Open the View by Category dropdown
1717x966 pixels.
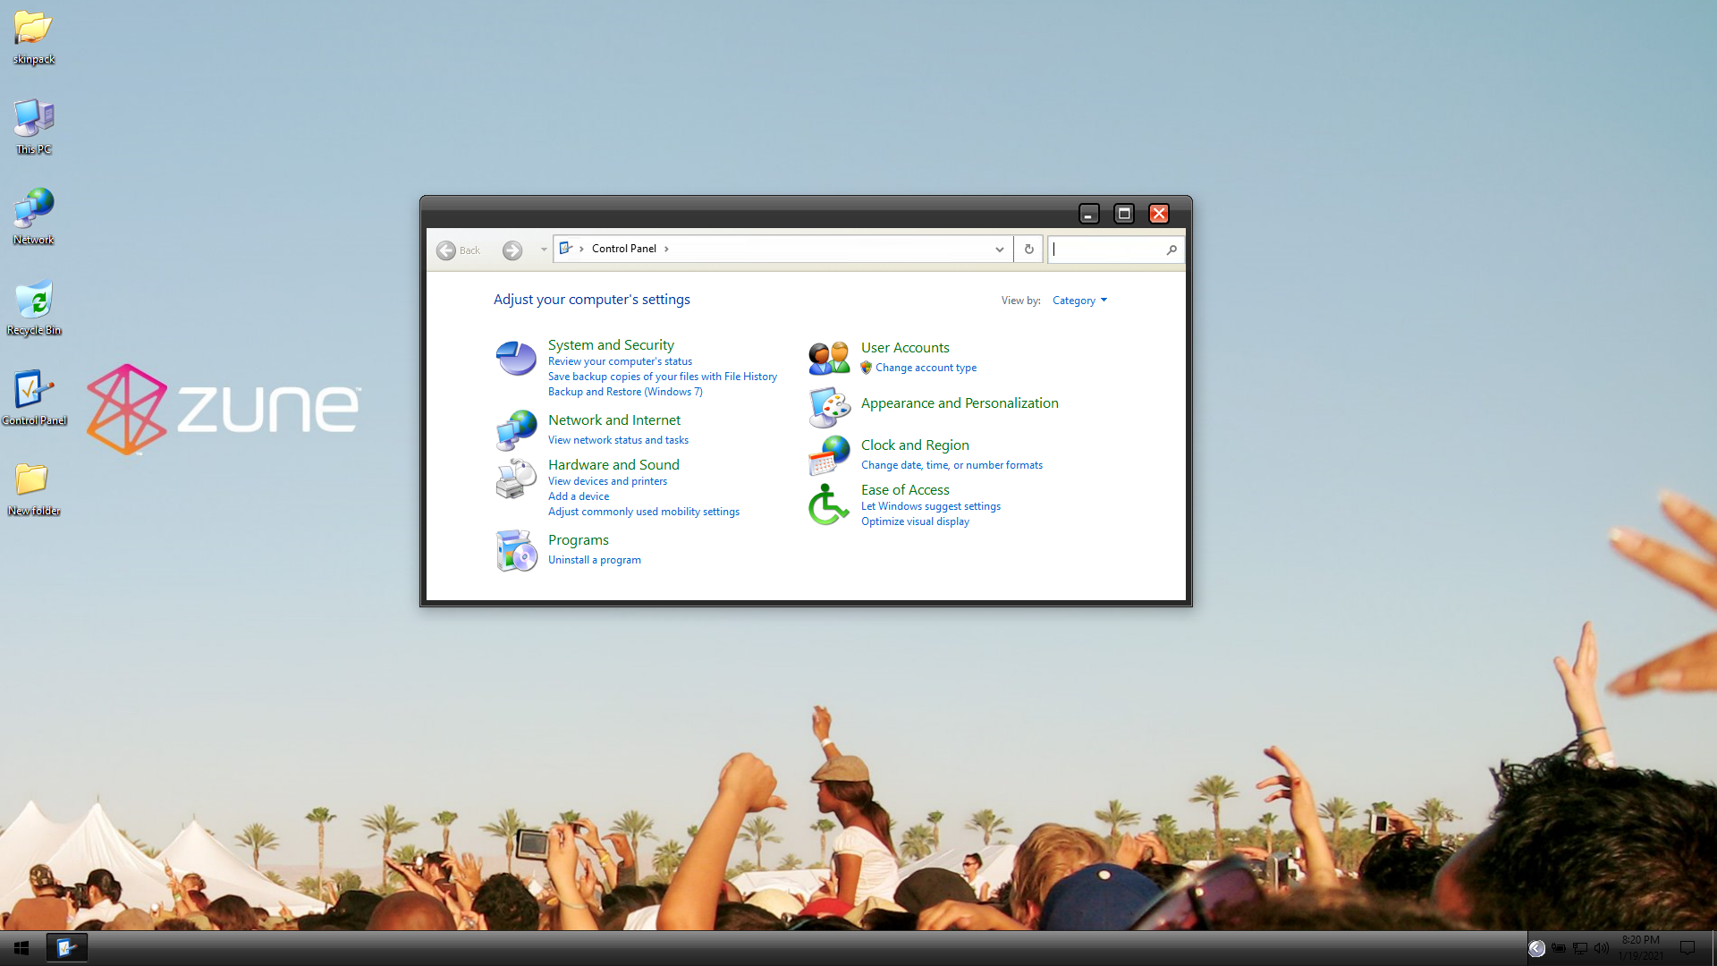(x=1079, y=301)
